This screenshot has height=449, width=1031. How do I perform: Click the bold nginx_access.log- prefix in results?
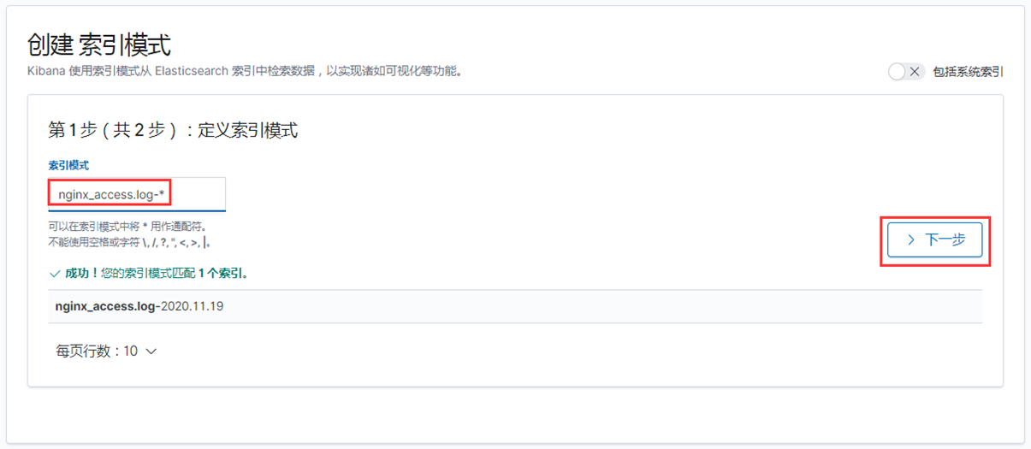point(108,306)
